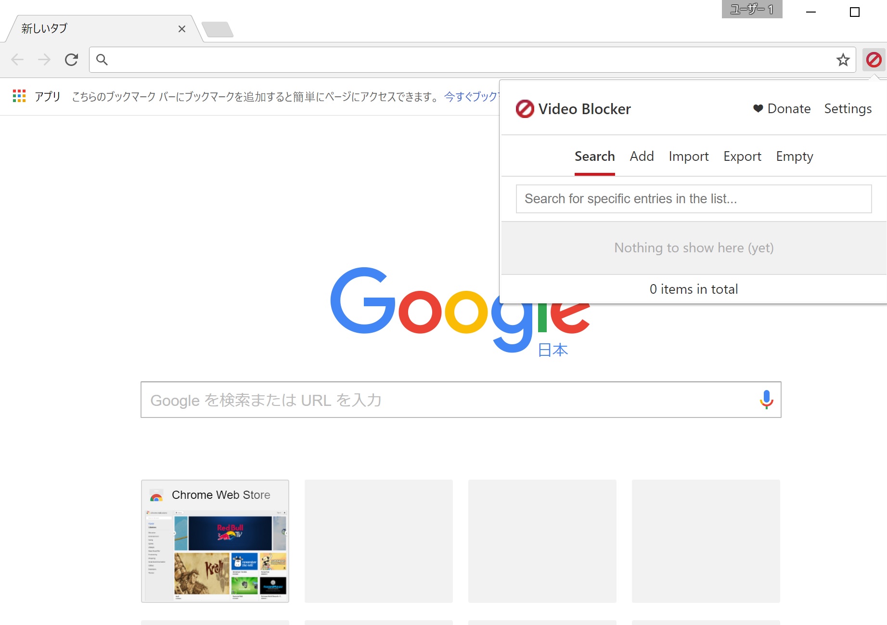Open the Apps grid icon in bookmarks bar
The image size is (887, 625).
click(x=19, y=96)
